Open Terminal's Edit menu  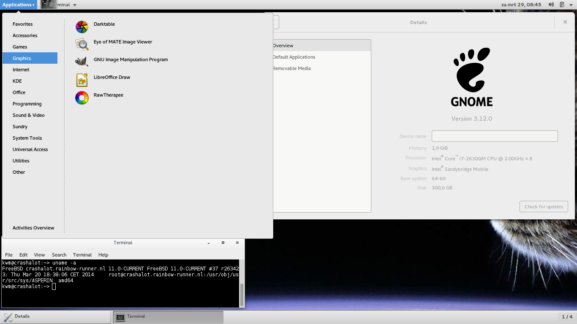click(23, 255)
